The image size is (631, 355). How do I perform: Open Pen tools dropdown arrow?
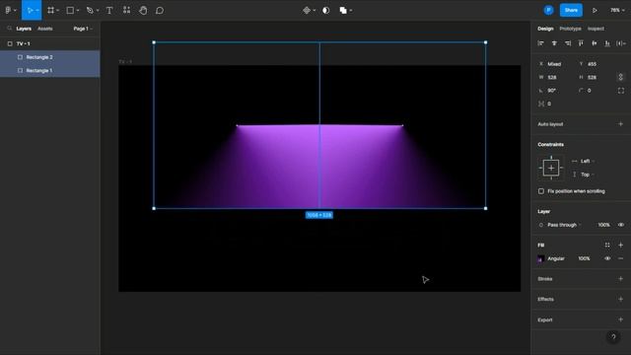coord(98,11)
